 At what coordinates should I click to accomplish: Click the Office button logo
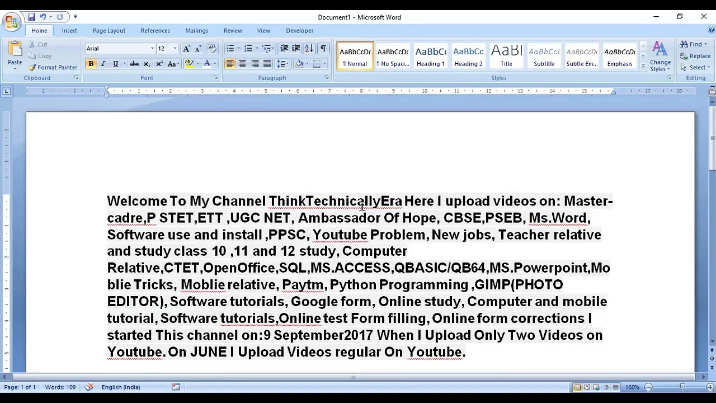click(x=11, y=21)
